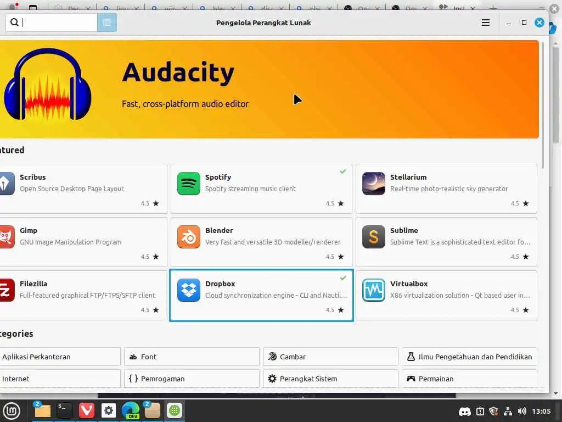This screenshot has width=562, height=422.
Task: Click the Software Manager vertical scrollbar
Action: [543, 105]
